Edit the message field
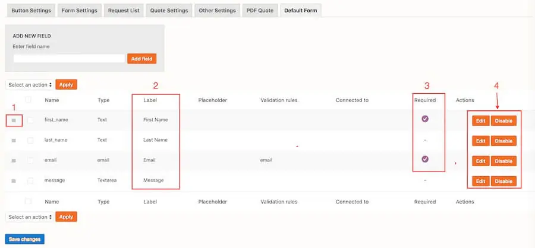 tap(481, 181)
